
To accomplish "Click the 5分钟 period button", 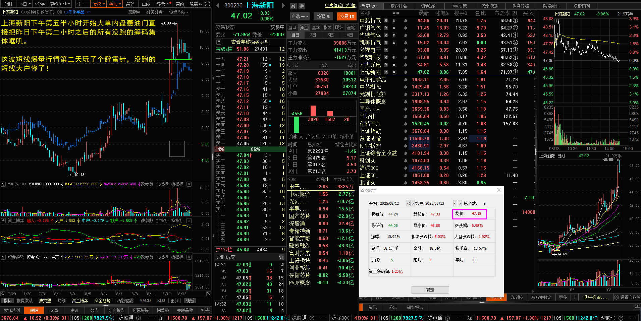I will pyautogui.click(x=40, y=4).
